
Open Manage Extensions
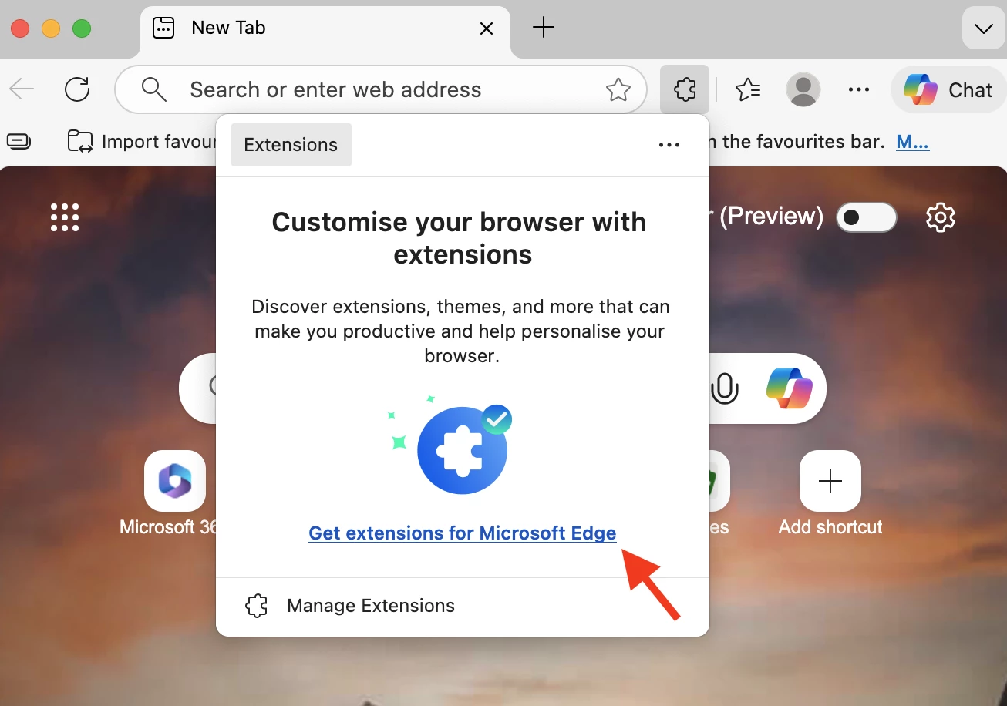(x=463, y=606)
